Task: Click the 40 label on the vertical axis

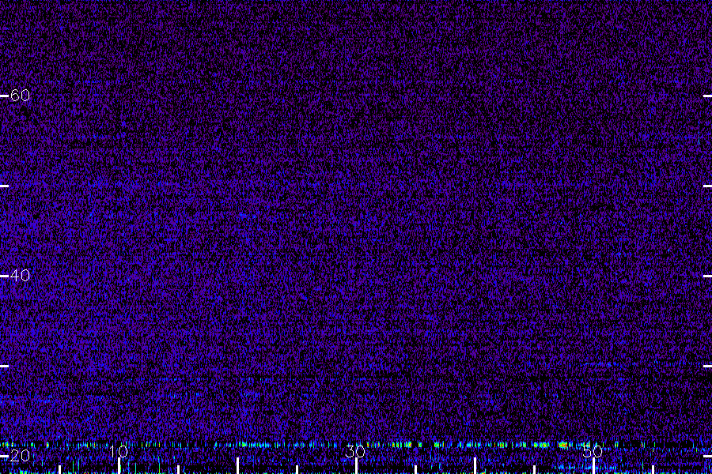Action: 20,276
